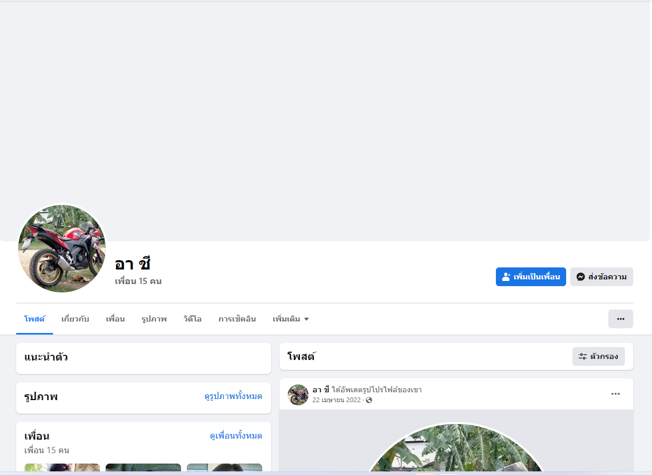Open the profile three-dots options button
Viewport: 652px width, 475px height.
coord(621,319)
